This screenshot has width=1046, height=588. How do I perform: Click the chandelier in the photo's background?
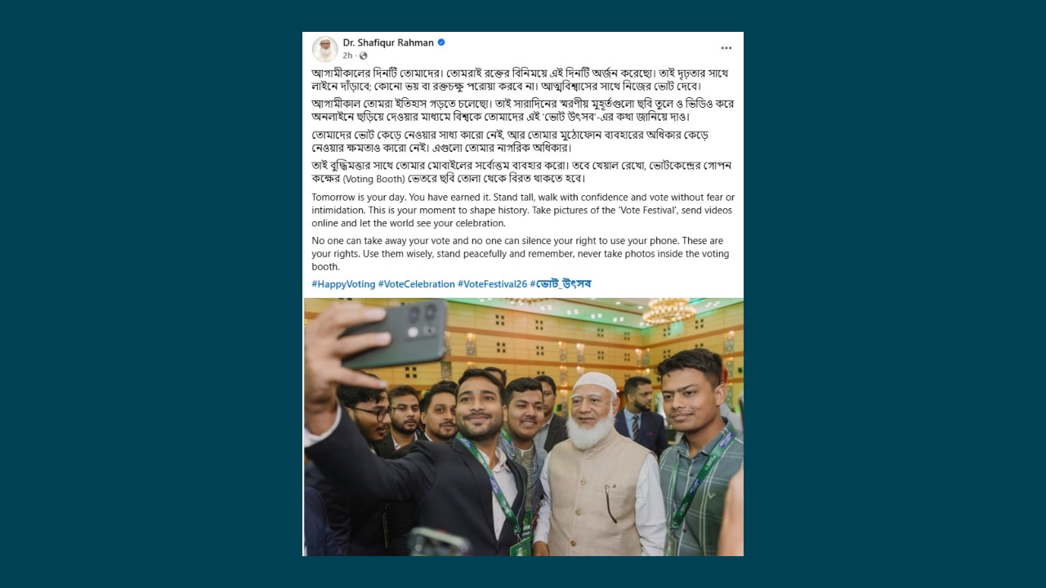coord(668,310)
